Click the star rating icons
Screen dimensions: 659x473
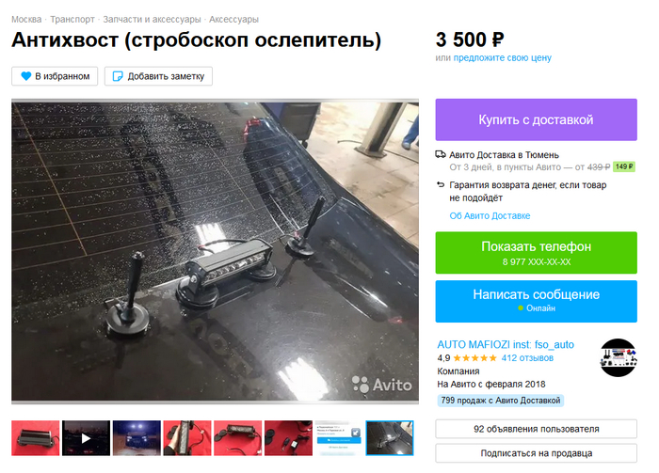click(x=474, y=358)
